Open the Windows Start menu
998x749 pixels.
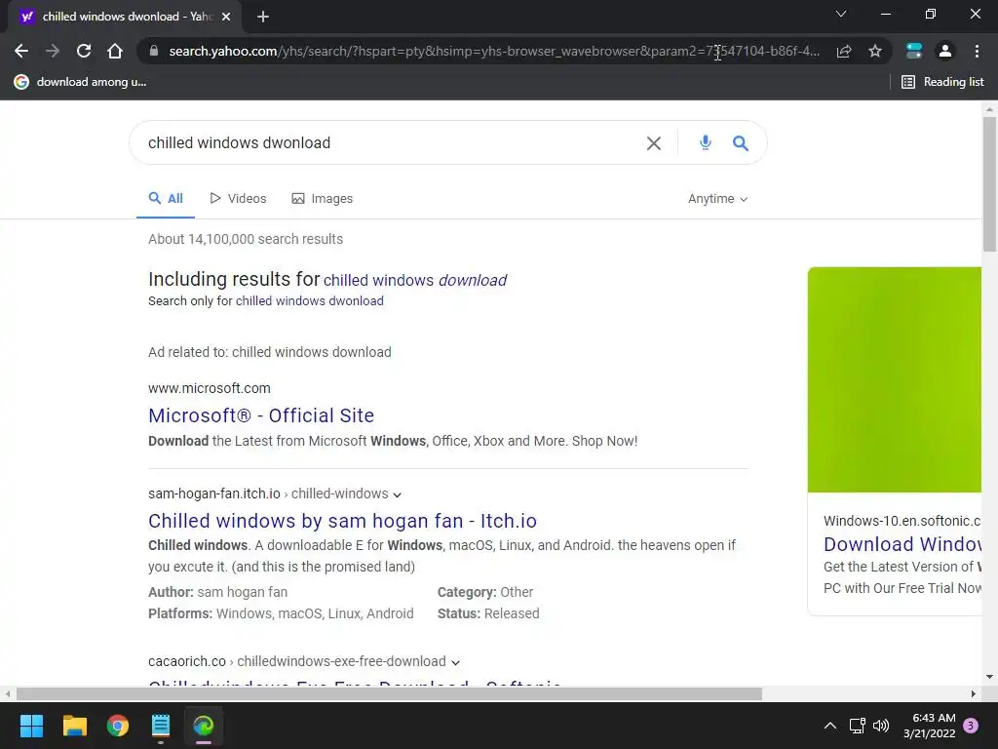31,726
